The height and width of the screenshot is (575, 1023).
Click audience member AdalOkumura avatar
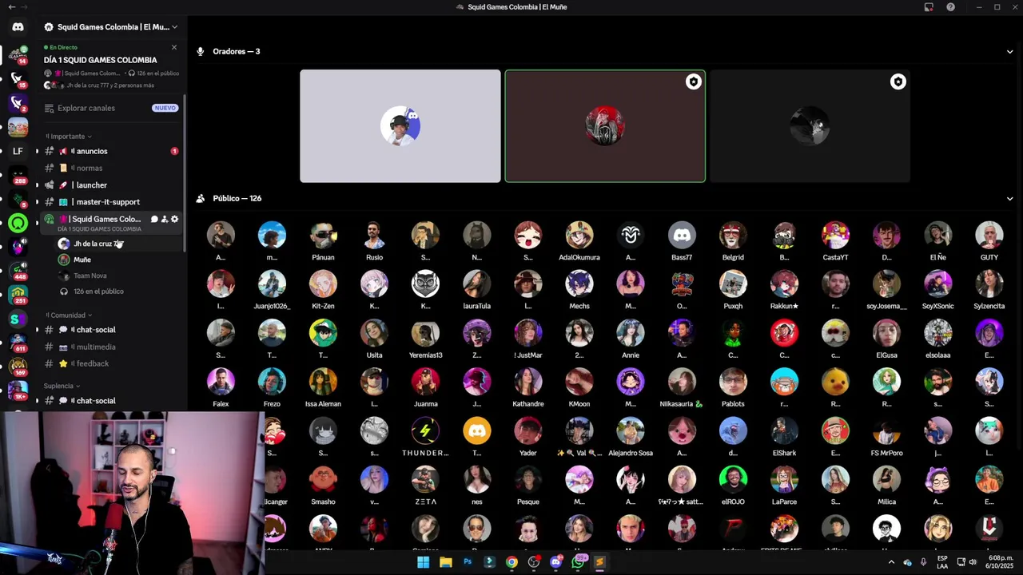click(x=579, y=236)
